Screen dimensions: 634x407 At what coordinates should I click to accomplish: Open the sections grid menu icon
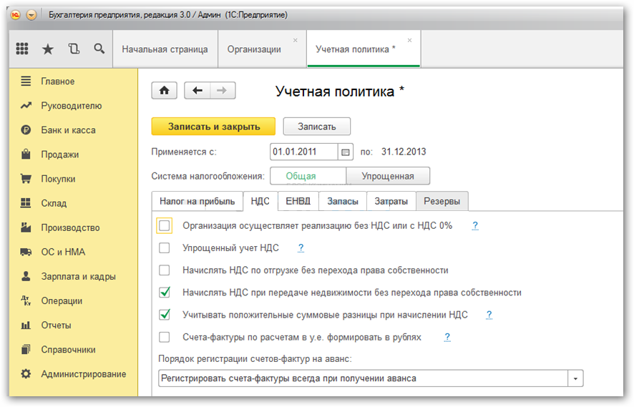pyautogui.click(x=22, y=49)
